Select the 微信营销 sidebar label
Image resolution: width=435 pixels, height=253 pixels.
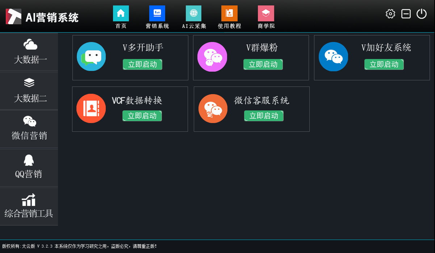point(29,136)
